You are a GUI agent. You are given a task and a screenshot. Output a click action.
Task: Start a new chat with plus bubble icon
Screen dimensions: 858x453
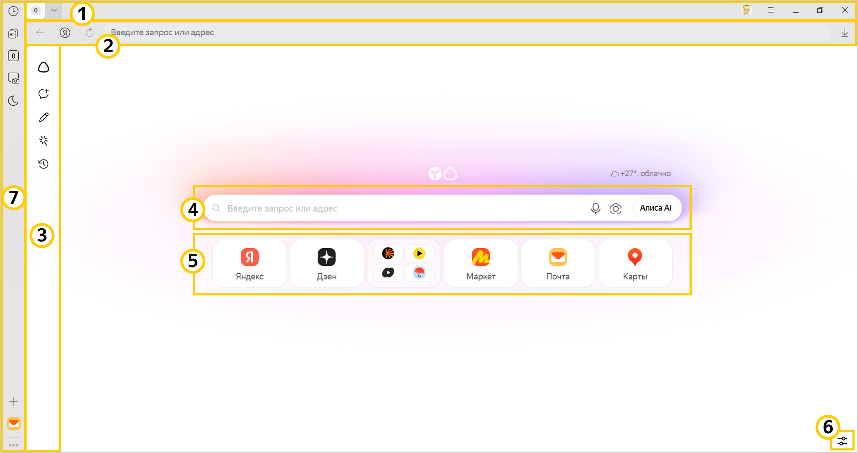44,94
